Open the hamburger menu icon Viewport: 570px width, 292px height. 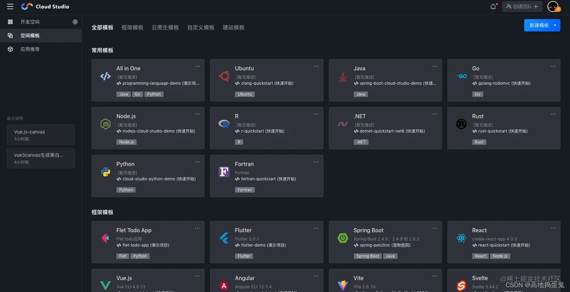[x=10, y=6]
